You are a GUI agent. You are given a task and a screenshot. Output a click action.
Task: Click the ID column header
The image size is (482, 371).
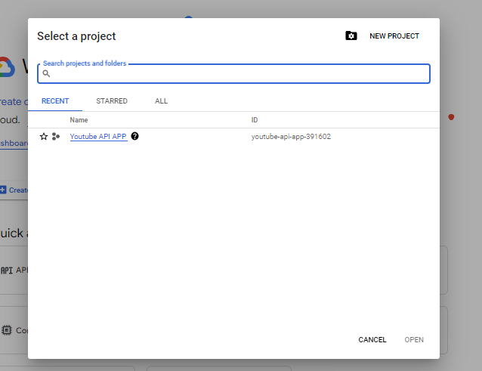(x=254, y=120)
